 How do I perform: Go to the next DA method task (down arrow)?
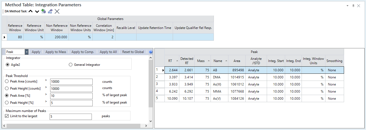point(37,11)
